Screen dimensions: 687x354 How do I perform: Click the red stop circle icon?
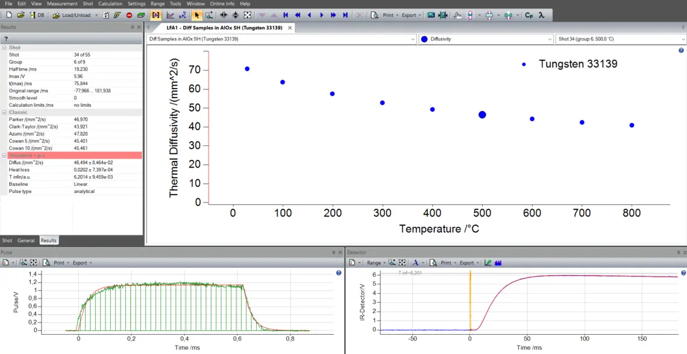(129, 15)
